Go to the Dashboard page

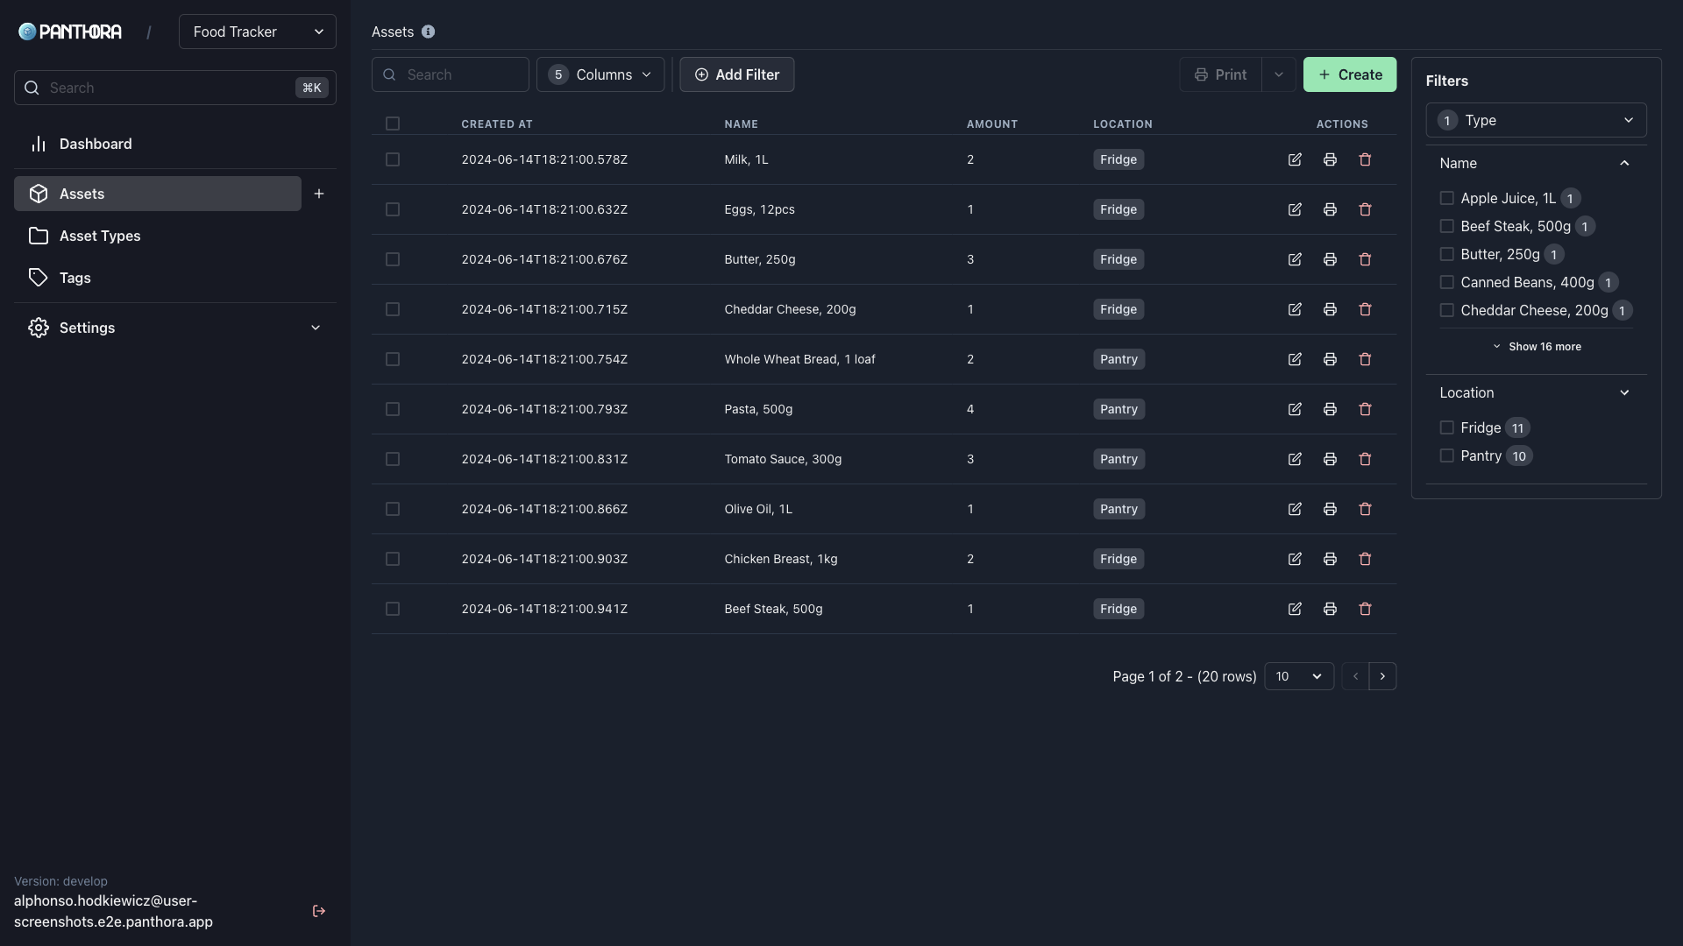tap(96, 144)
